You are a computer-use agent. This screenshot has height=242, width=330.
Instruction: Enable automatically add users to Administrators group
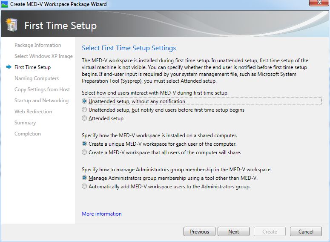point(84,186)
